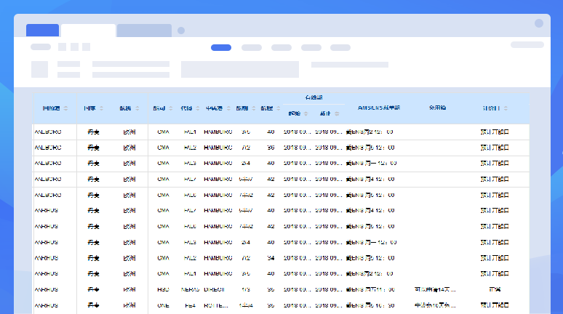563x314 pixels.
Task: Toggle sorting on 代码 column
Action: click(x=198, y=108)
